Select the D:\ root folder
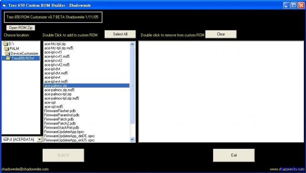The width and height of the screenshot is (306, 173). (x=11, y=44)
